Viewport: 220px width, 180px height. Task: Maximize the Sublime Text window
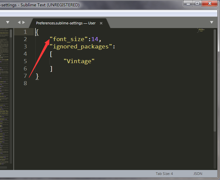pos(197,3)
